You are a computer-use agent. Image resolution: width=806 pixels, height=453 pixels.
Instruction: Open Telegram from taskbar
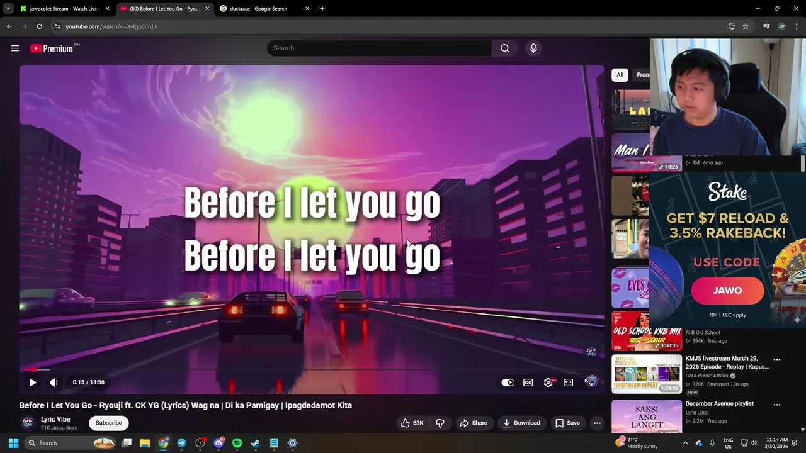coord(181,443)
